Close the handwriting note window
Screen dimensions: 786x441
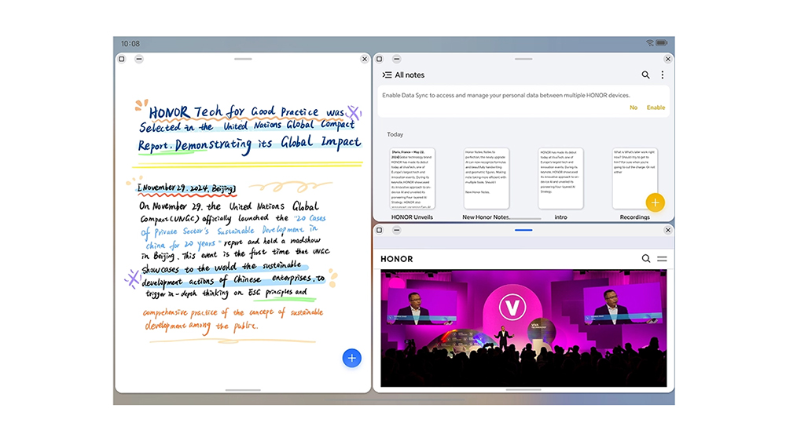365,59
